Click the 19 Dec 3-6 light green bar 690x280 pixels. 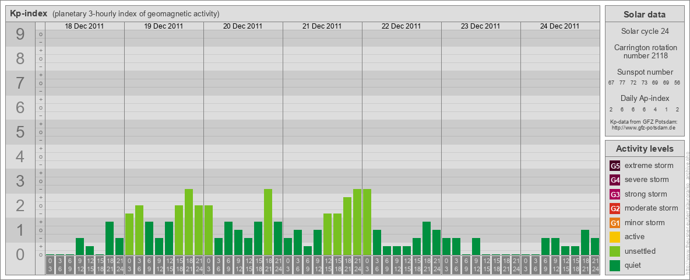(x=139, y=230)
